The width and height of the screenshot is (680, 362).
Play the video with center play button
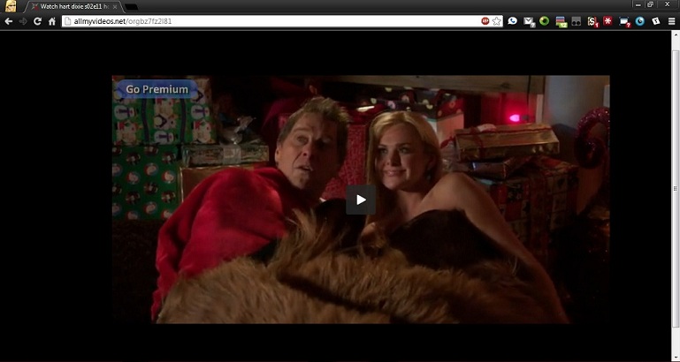(x=361, y=200)
